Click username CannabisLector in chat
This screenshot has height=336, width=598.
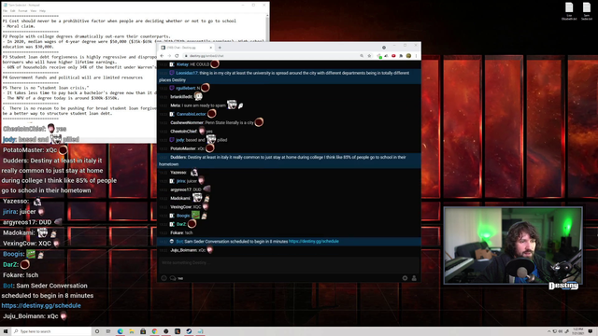click(191, 114)
